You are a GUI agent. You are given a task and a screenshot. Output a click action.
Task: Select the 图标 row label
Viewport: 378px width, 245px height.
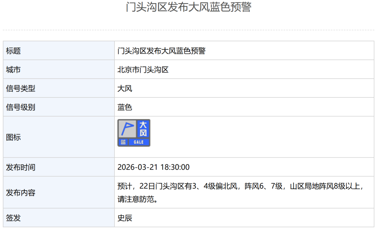pos(13,137)
